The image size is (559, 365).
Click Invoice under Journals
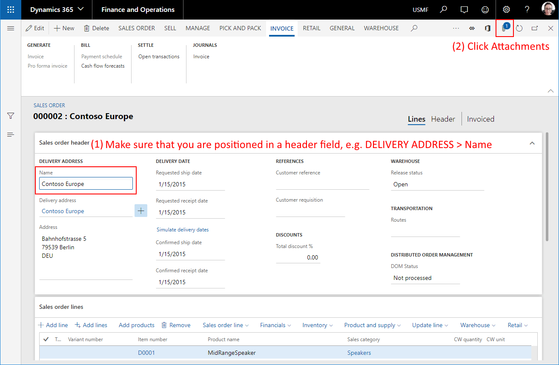click(x=201, y=57)
